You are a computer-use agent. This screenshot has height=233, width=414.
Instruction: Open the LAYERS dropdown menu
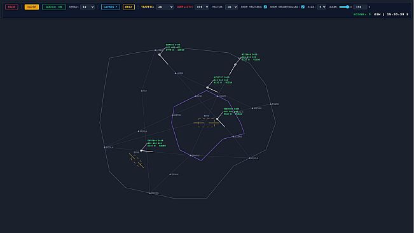pyautogui.click(x=111, y=7)
